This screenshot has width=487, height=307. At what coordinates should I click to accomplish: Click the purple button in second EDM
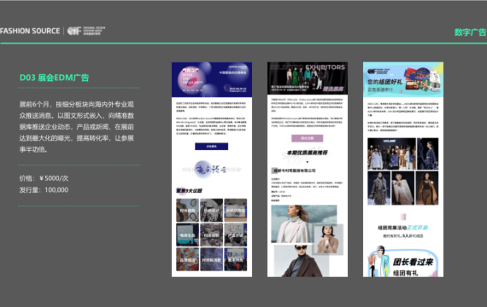pos(308,138)
